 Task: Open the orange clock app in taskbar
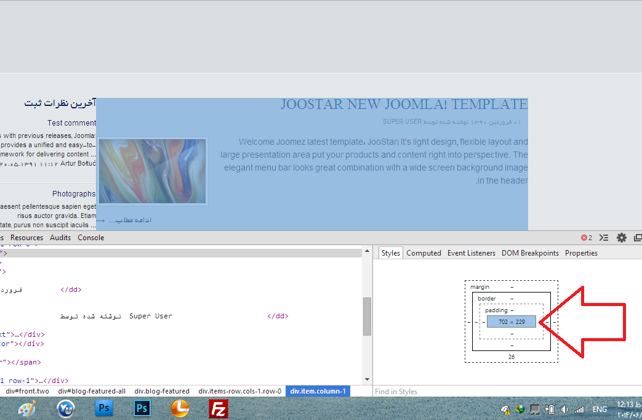click(180, 408)
